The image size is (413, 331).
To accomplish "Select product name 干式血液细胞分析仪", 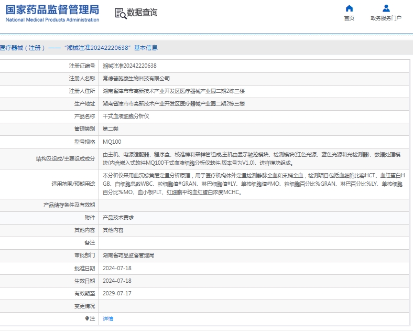I will [x=126, y=116].
